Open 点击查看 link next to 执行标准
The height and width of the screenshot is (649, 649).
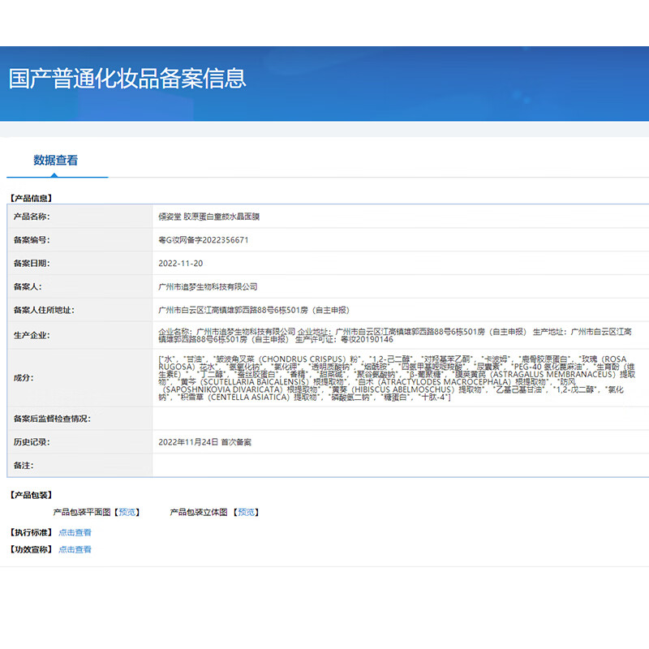coord(75,533)
